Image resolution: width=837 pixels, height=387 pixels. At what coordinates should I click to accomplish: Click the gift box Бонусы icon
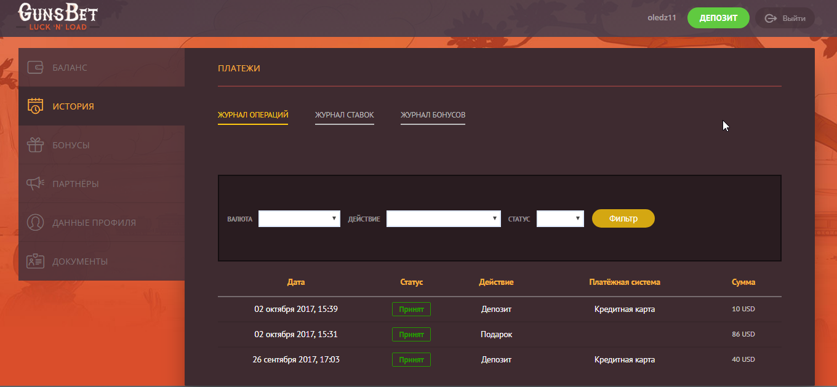coord(35,145)
